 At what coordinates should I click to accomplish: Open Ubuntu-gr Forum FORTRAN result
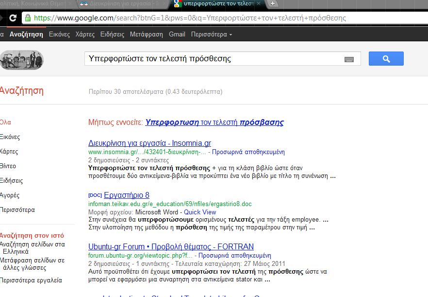(x=171, y=246)
